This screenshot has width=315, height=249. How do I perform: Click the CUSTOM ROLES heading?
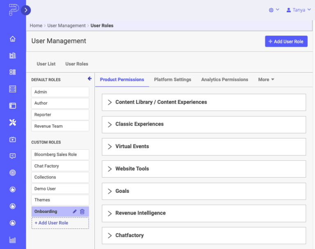click(x=46, y=142)
